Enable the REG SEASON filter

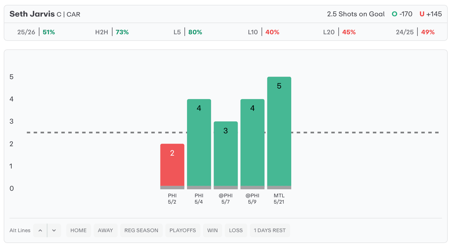point(141,230)
